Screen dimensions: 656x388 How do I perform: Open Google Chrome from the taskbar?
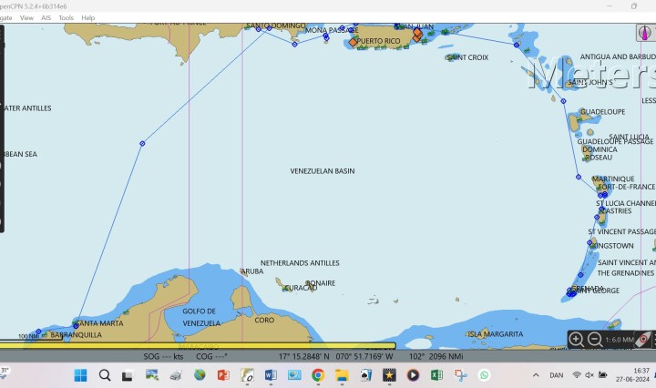(318, 374)
